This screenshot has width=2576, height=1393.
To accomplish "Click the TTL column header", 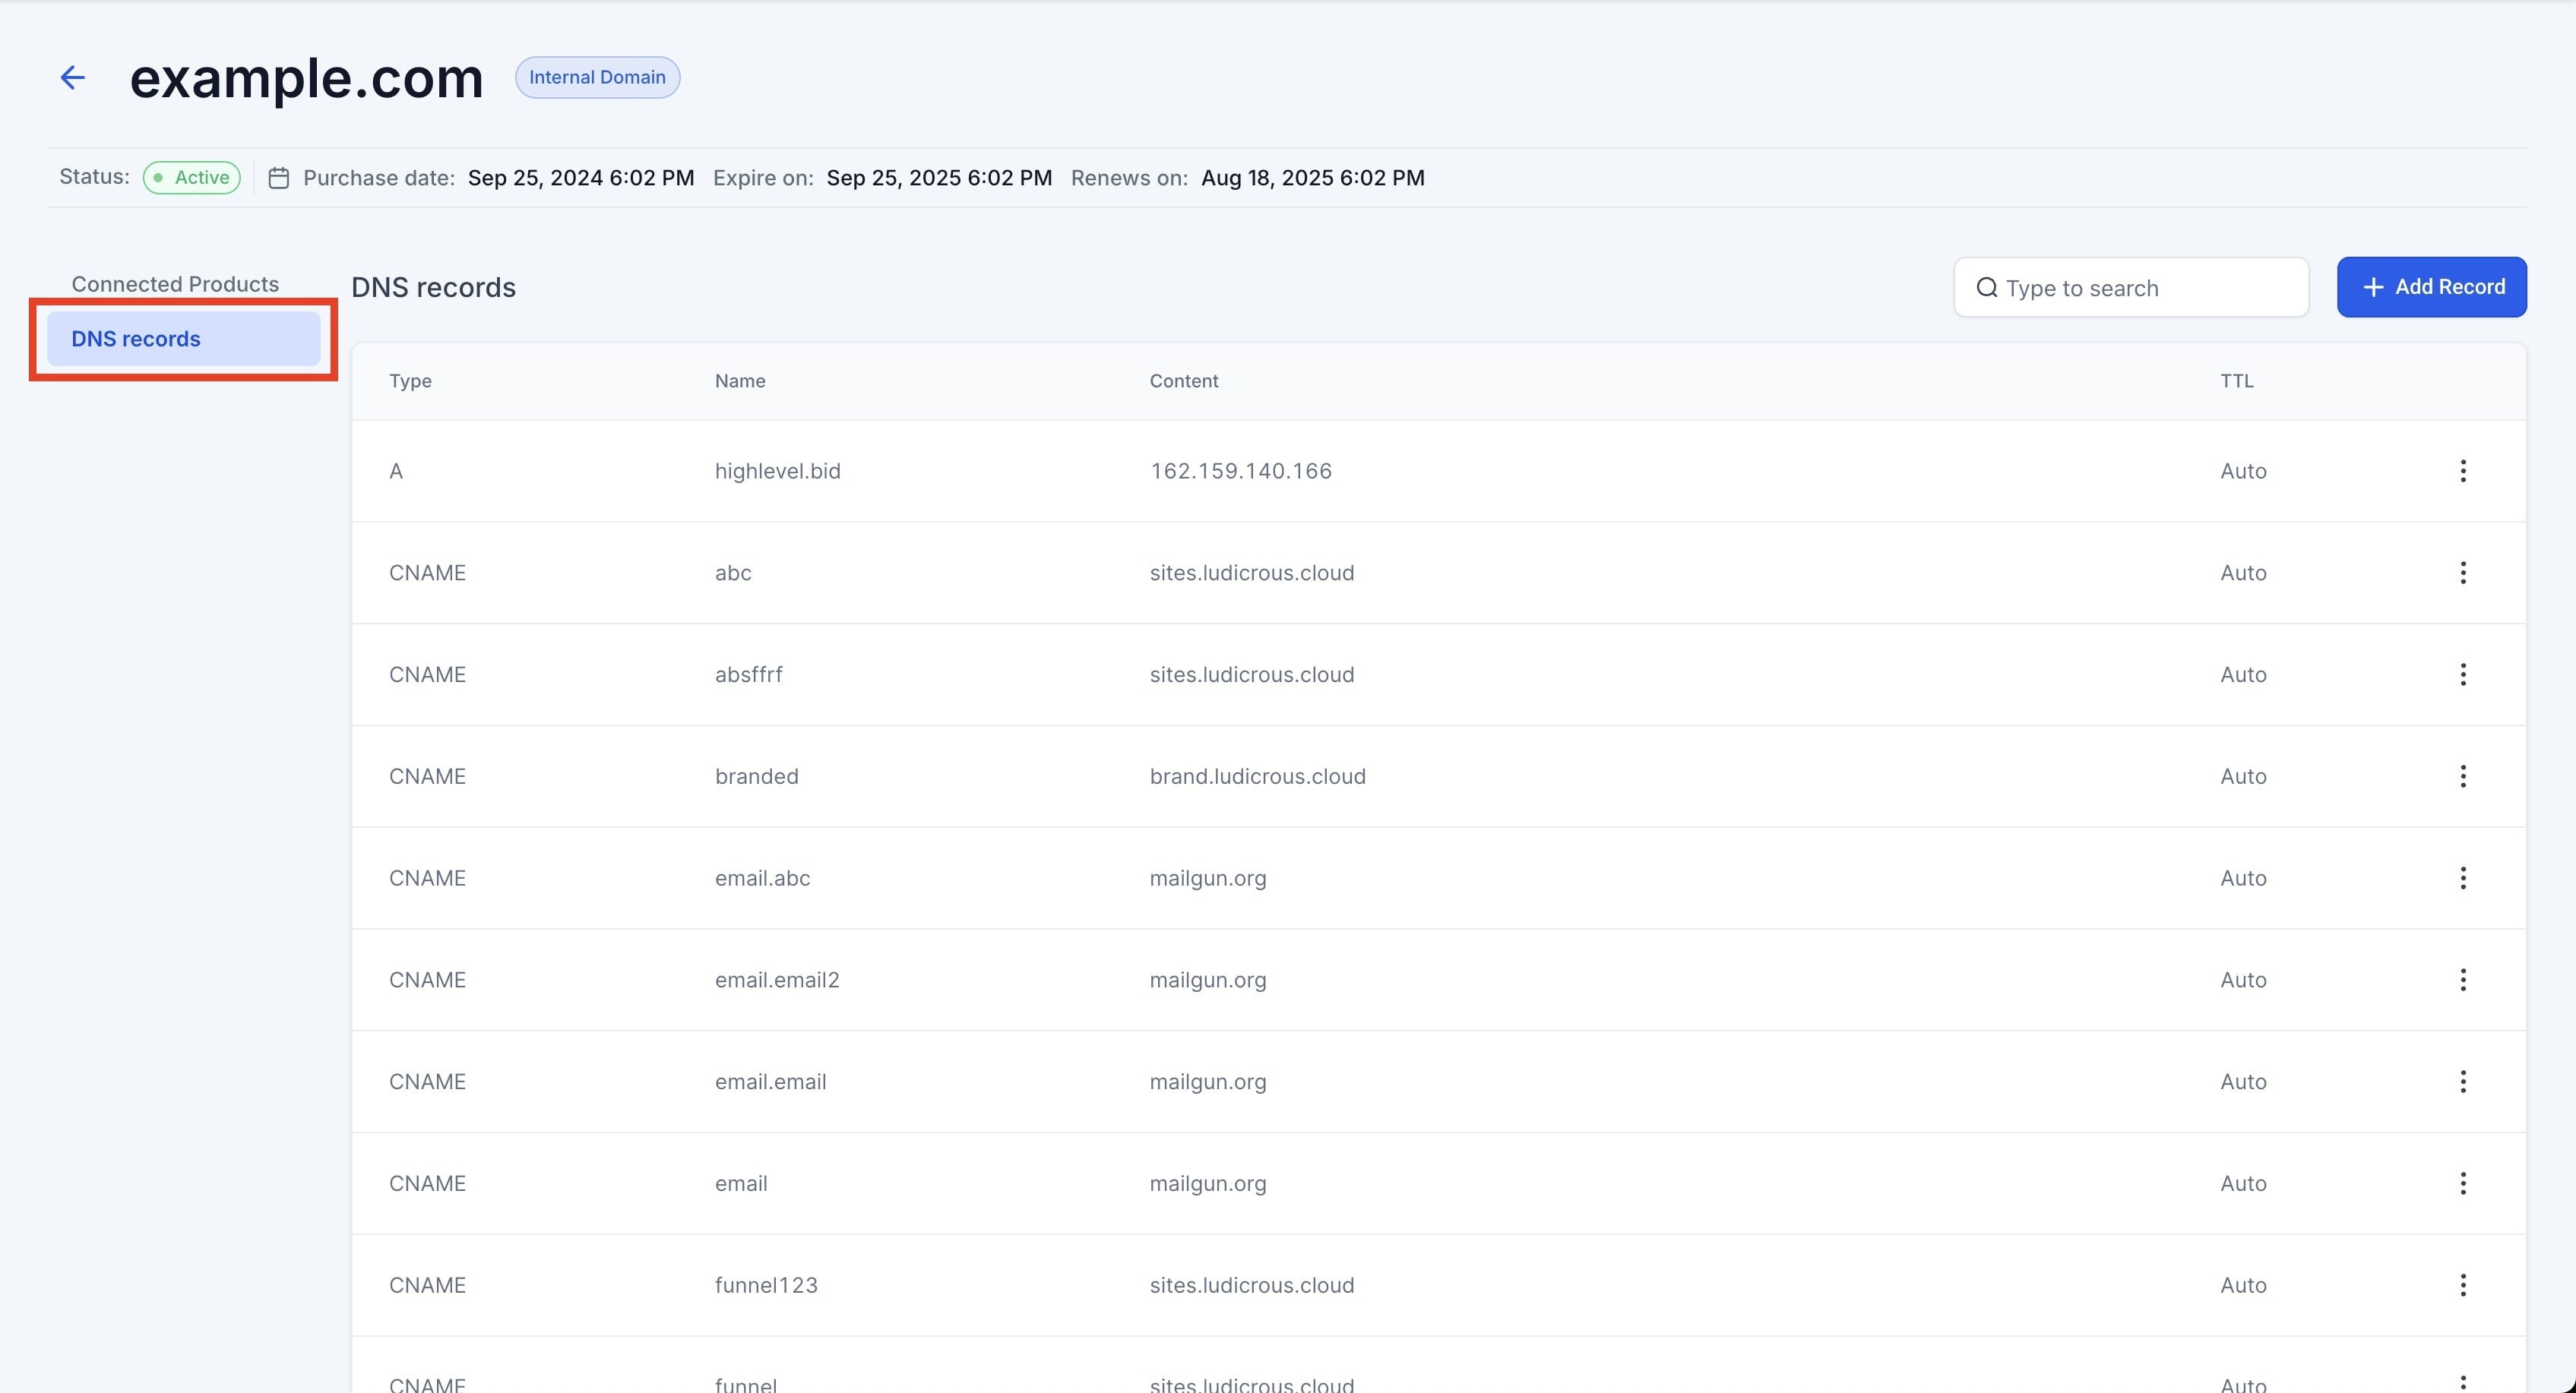I will tap(2236, 381).
